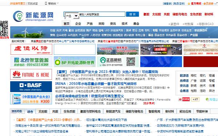Click the 新能源网 lightbulb logo

click(x=33, y=16)
